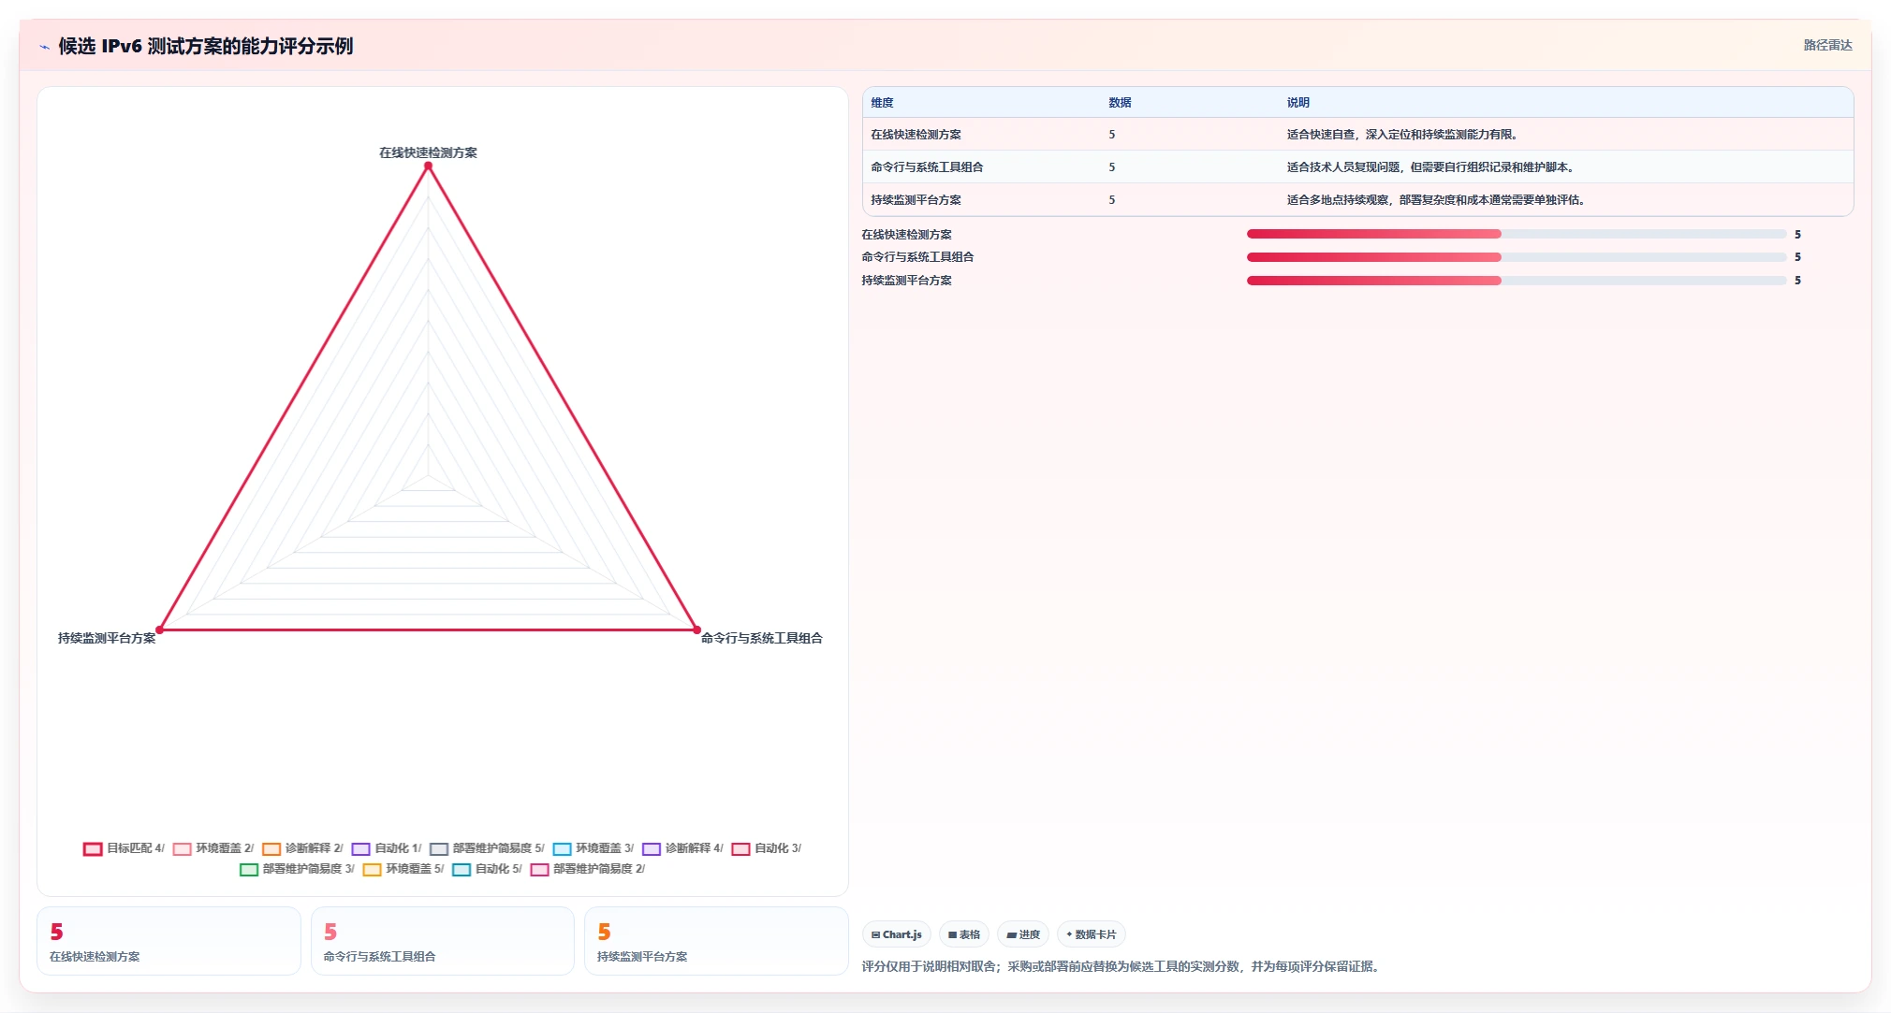Click the 数据卡片 chip
Viewport: 1891px width, 1013px height.
[1092, 934]
